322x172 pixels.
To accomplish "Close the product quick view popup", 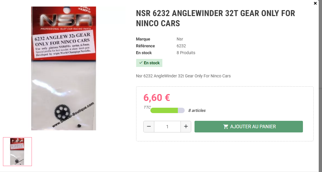I will 315,3.
